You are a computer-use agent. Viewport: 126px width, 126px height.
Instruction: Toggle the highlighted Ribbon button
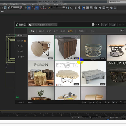click(84, 8)
